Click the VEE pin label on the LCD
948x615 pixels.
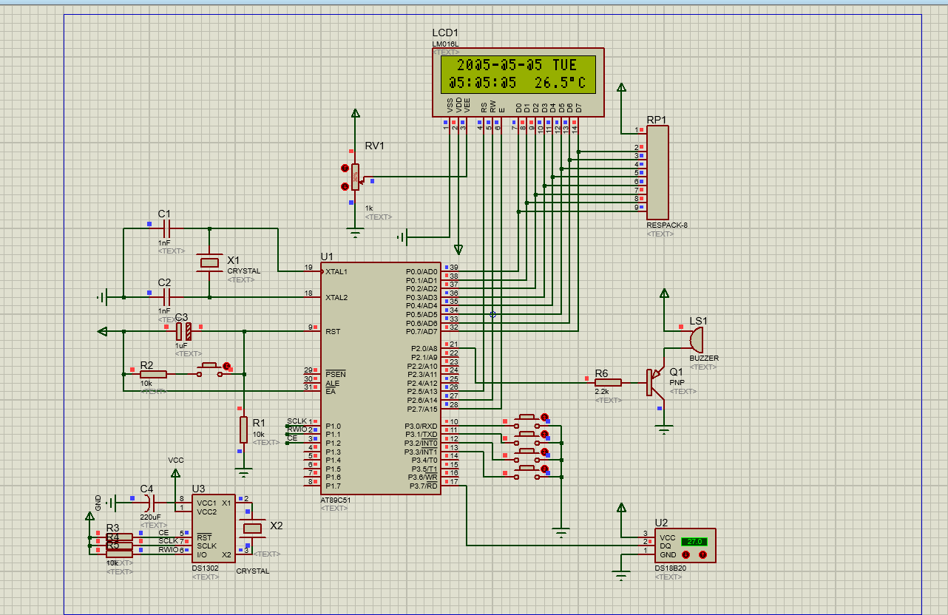467,104
